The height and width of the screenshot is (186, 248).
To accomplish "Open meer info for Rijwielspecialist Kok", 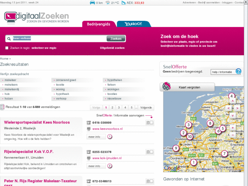I will (x=96, y=166).
